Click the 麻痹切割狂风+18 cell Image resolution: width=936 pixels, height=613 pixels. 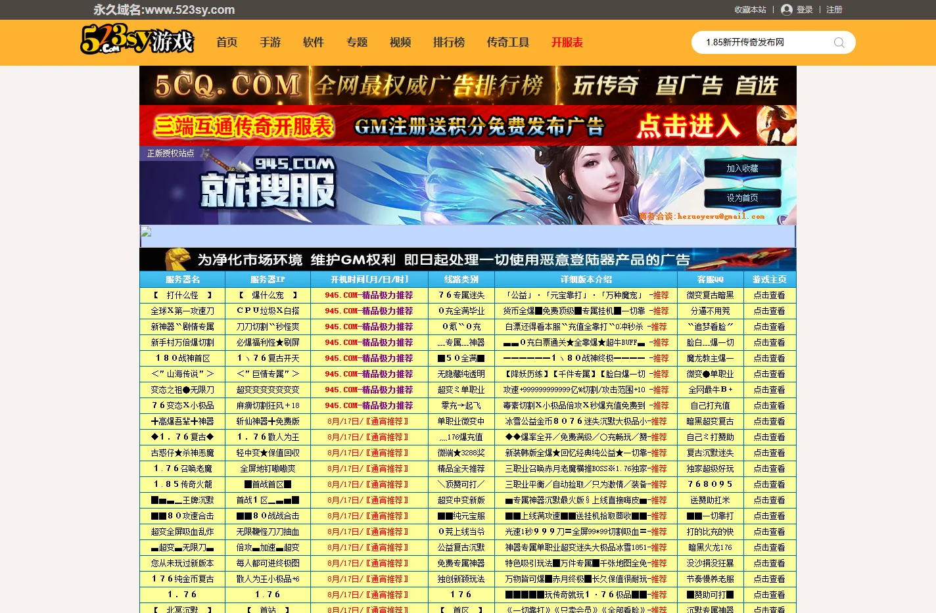pyautogui.click(x=268, y=405)
